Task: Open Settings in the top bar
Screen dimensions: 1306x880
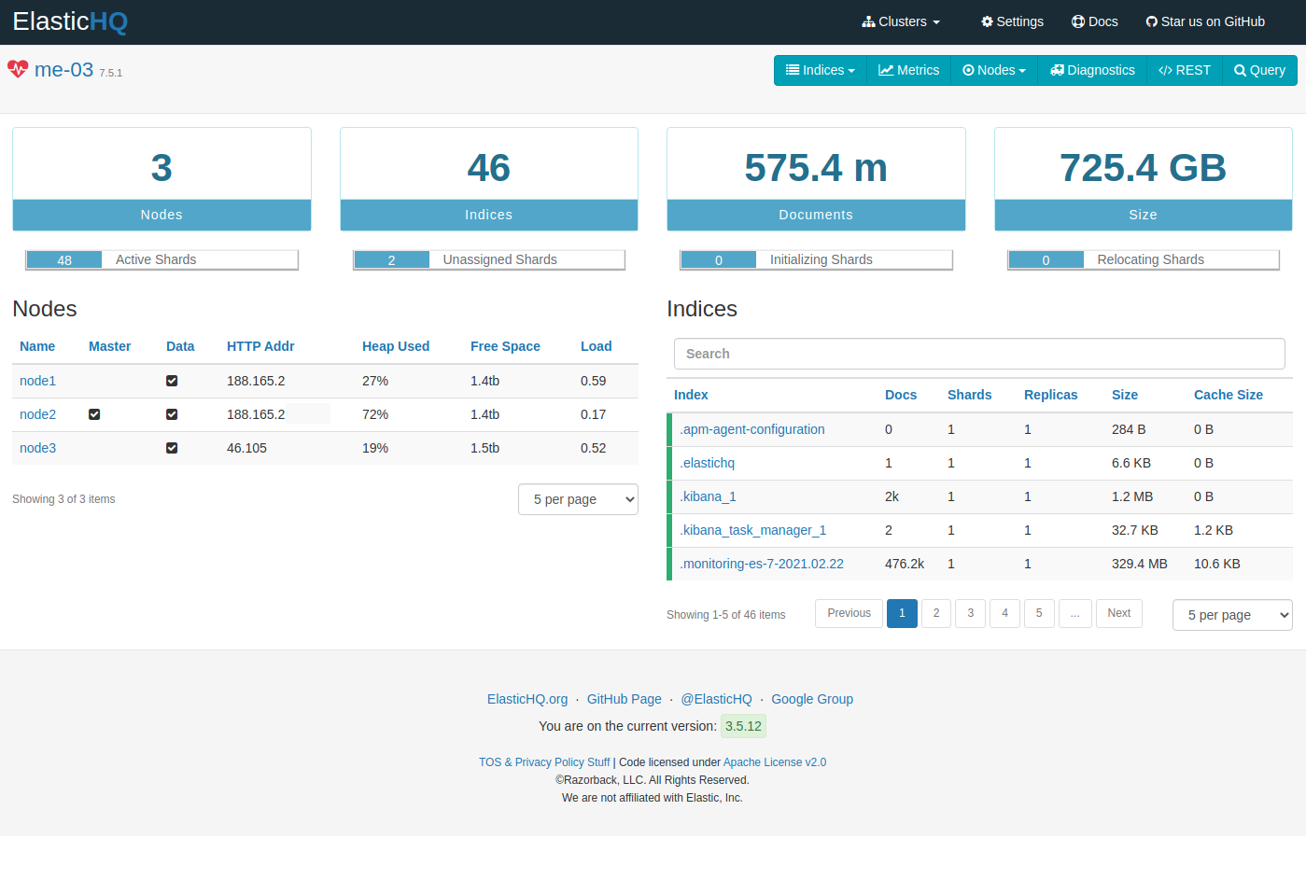Action: tap(1012, 21)
